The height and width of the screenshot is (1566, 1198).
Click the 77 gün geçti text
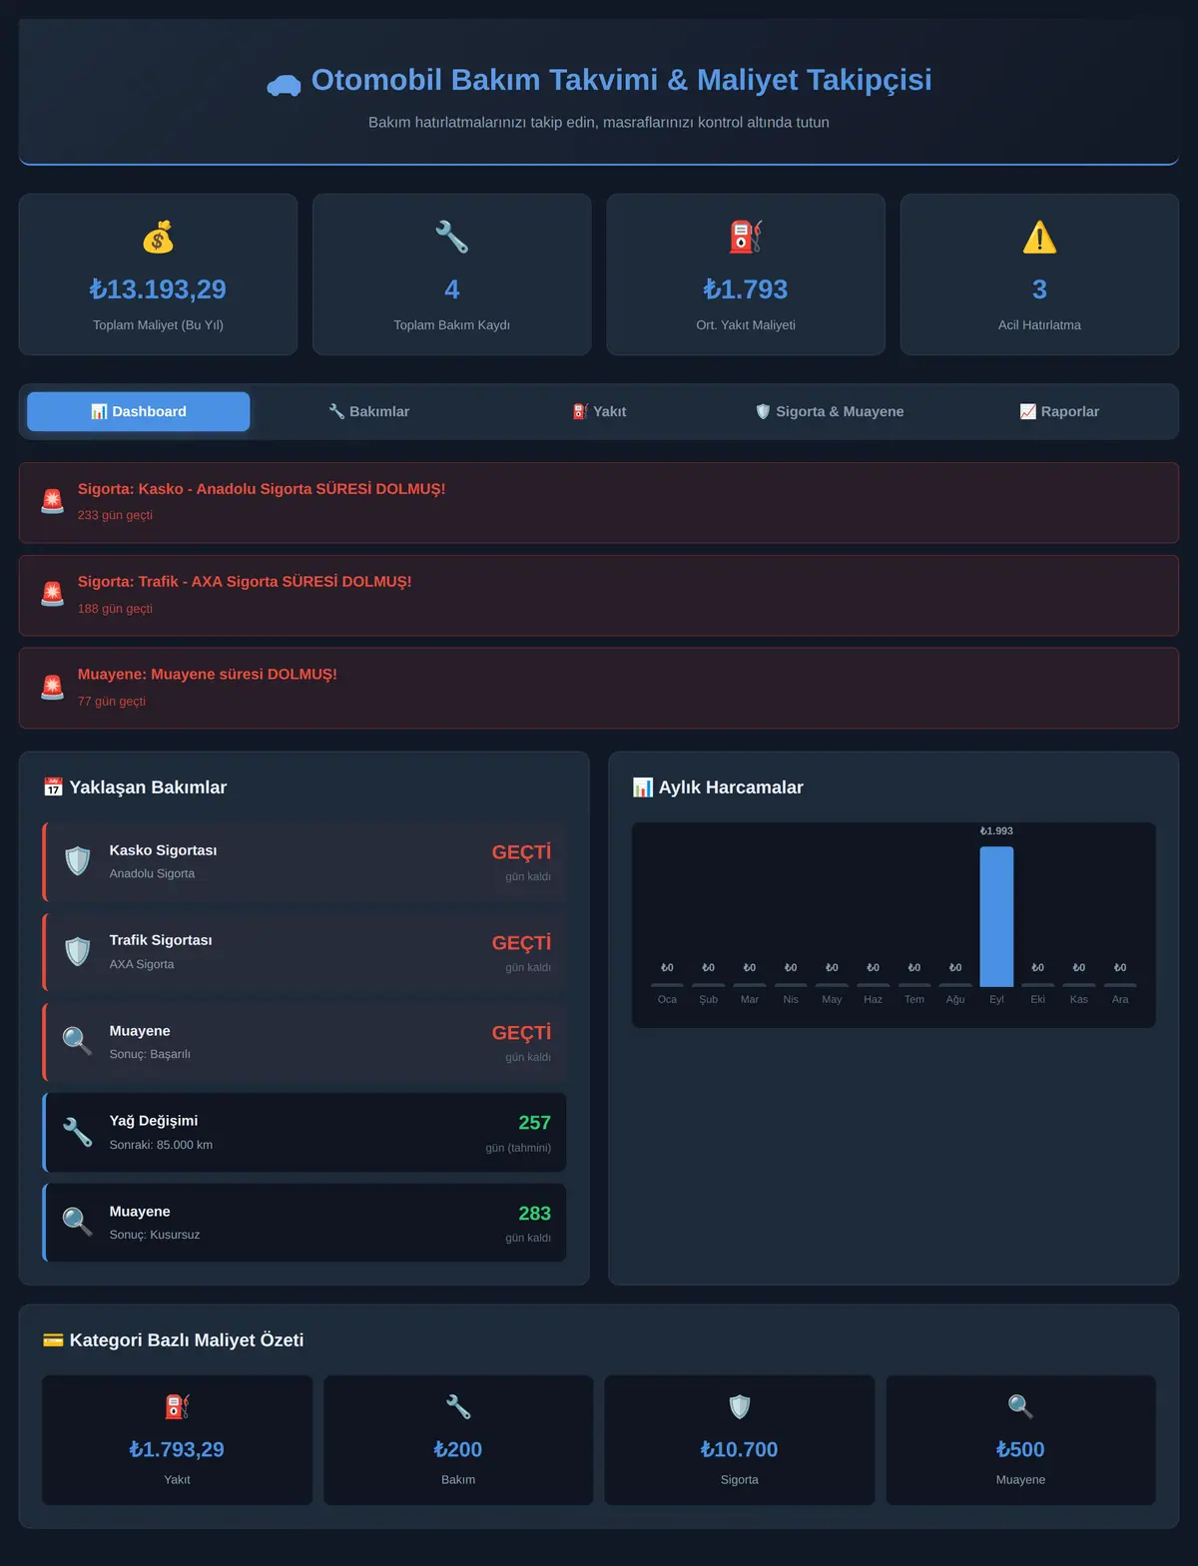click(x=112, y=702)
